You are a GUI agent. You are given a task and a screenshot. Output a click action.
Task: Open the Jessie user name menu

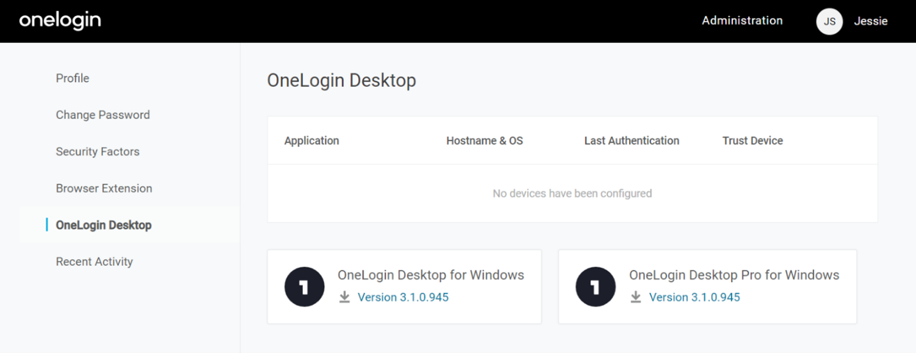(871, 21)
